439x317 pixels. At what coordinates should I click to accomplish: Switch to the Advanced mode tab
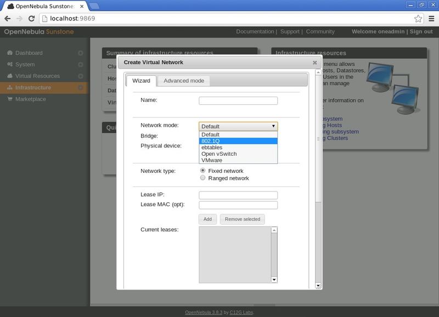[x=184, y=81]
